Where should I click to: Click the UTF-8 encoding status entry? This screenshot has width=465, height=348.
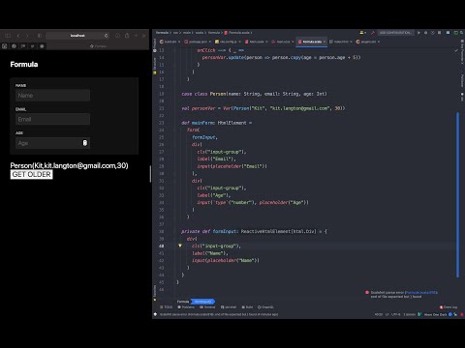(x=396, y=314)
